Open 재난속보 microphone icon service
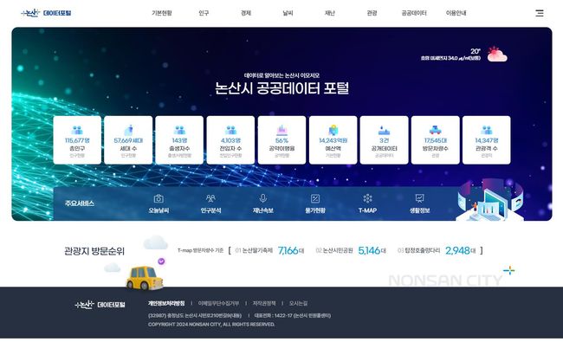Screen dimensions: 563x342 coord(262,203)
